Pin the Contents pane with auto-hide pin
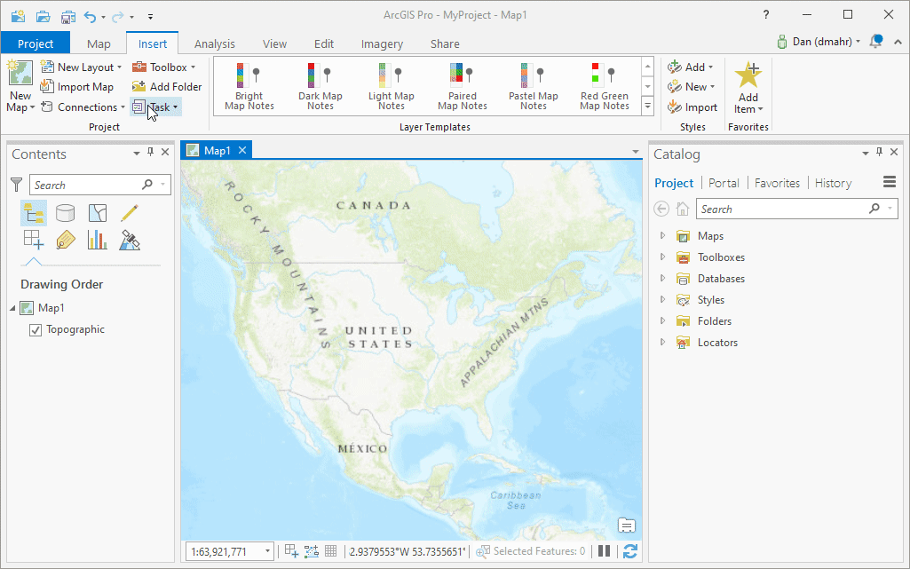This screenshot has height=569, width=910. 150,152
